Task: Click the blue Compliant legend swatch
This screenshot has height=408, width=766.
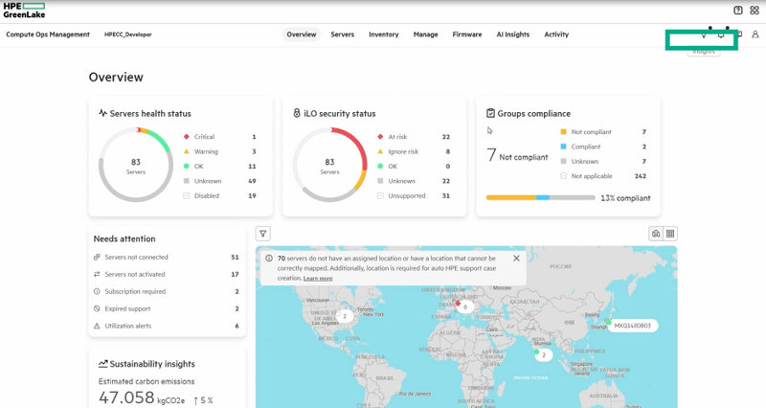Action: click(563, 147)
